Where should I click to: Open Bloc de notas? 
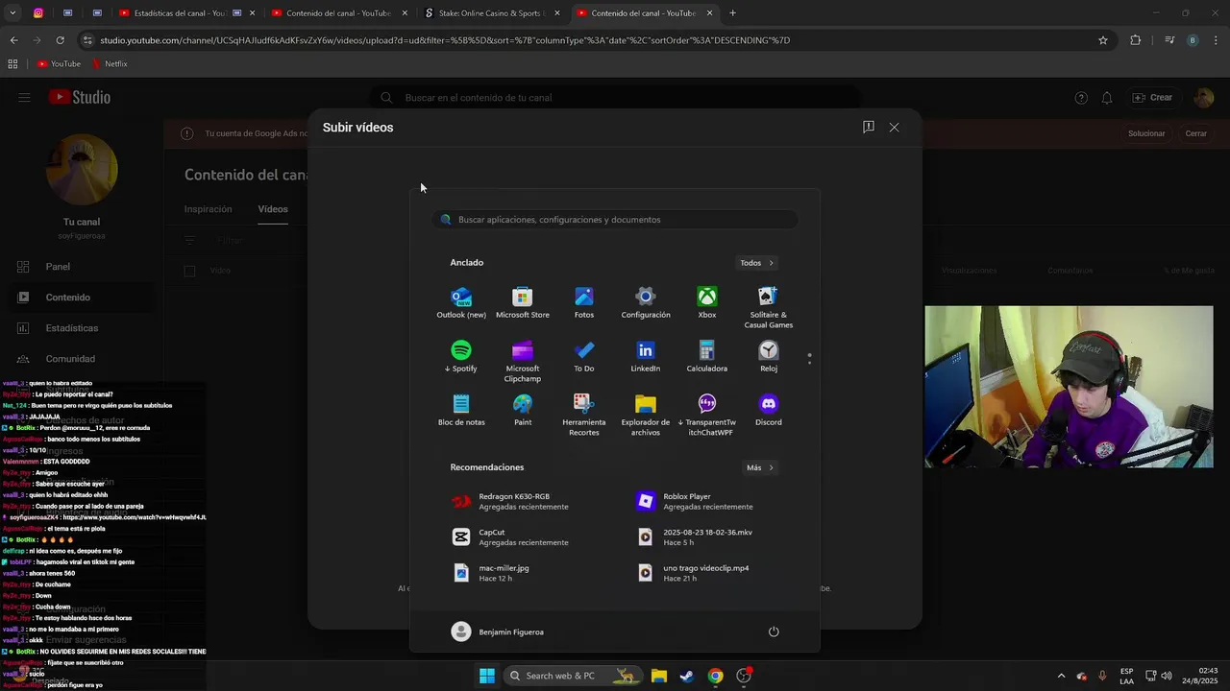pos(461,410)
